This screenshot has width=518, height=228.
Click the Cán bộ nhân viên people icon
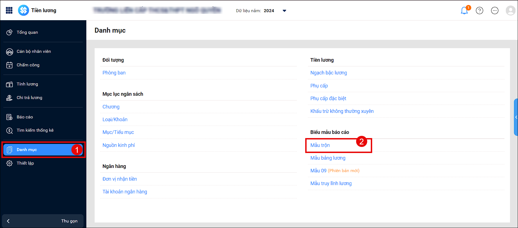9,51
